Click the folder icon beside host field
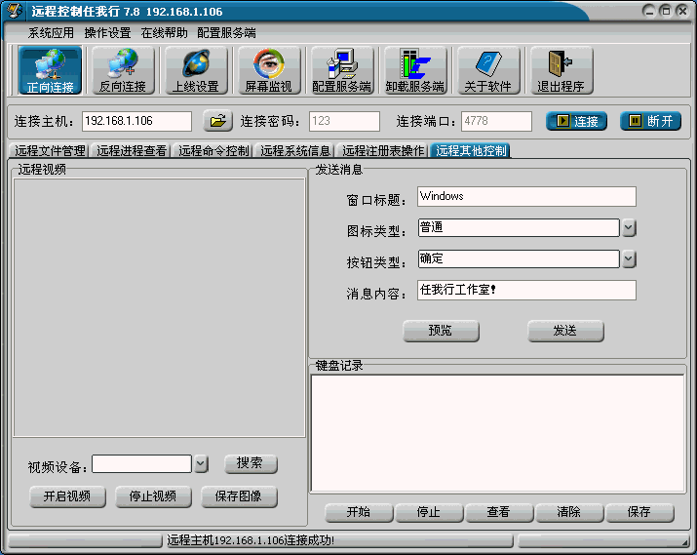 217,122
